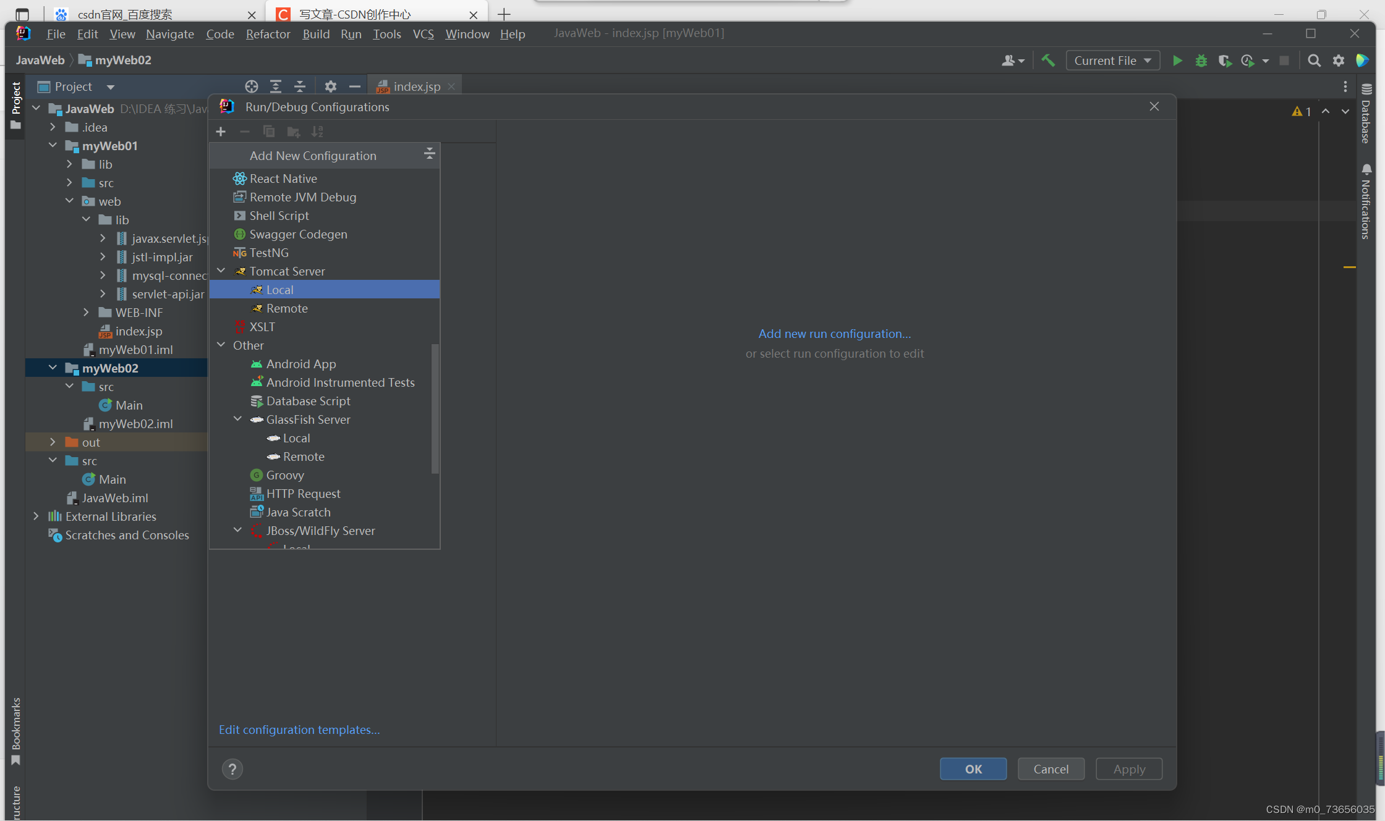
Task: Click the OK button
Action: coord(973,769)
